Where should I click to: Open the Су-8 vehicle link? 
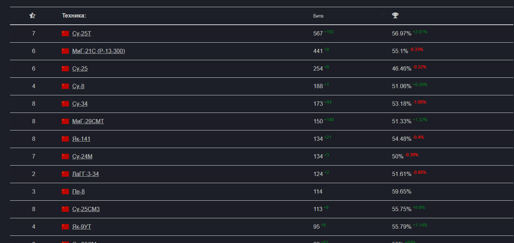click(78, 86)
